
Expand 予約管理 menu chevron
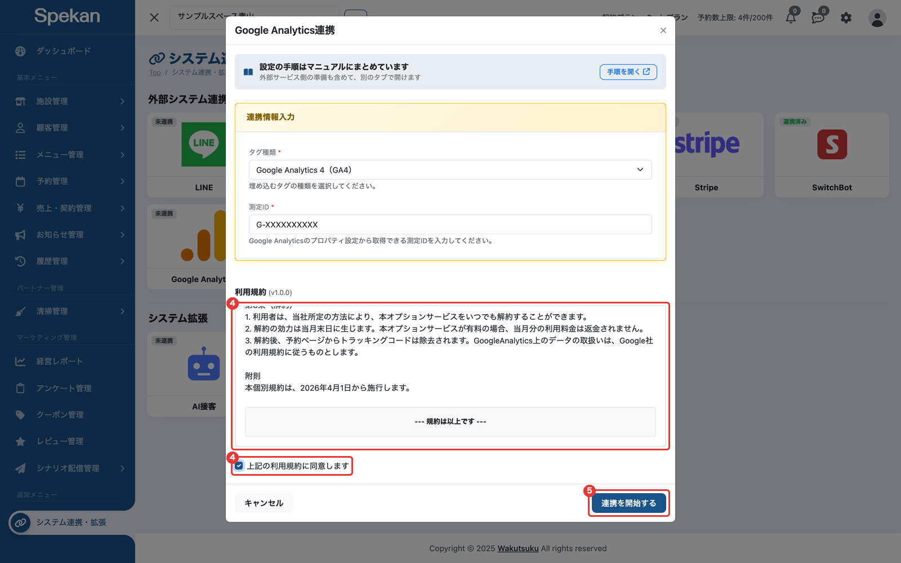point(122,181)
